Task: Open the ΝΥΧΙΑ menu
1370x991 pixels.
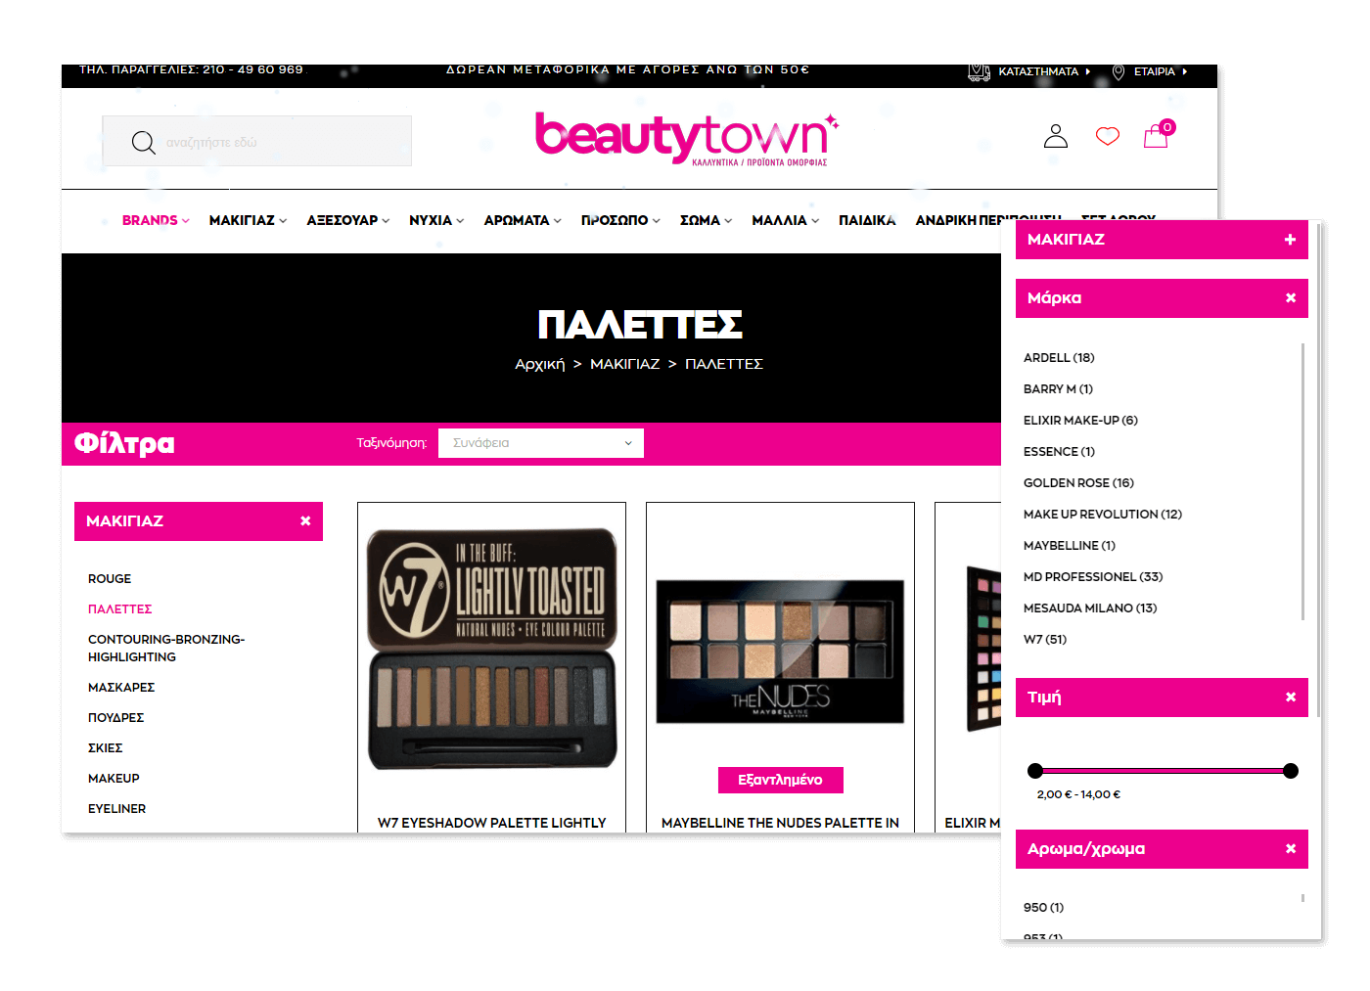Action: click(436, 220)
